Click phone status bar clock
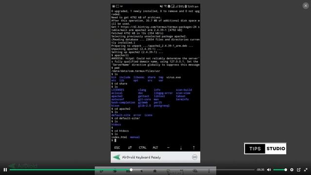This screenshot has width=311, height=175. pyautogui.click(x=193, y=6)
